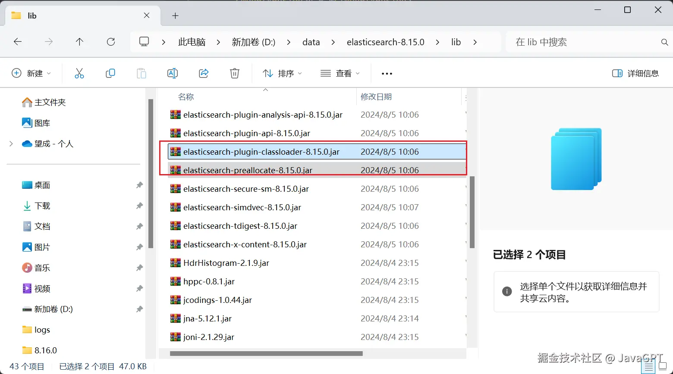Open the 新建 dropdown menu
This screenshot has height=374, width=673.
[x=31, y=73]
